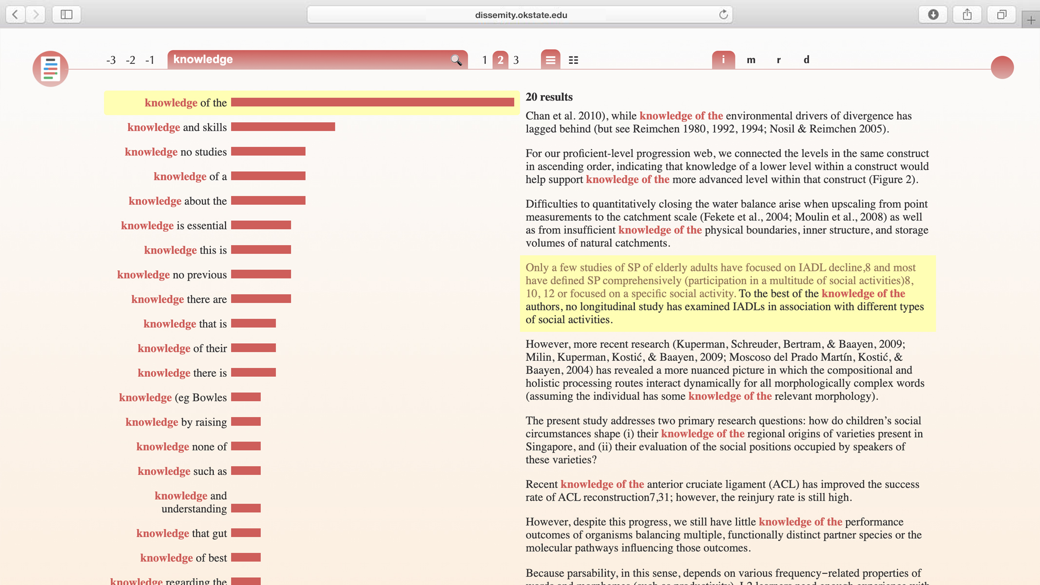Click the frequency bar for 'knowledge of the'
The width and height of the screenshot is (1040, 585).
click(x=372, y=102)
